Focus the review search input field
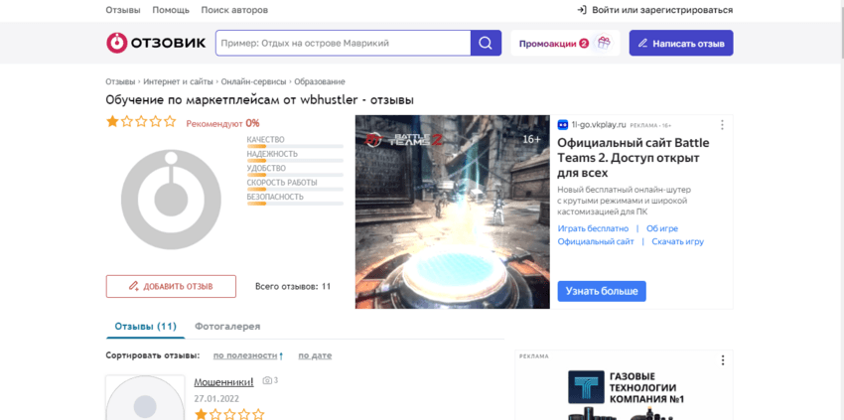The image size is (844, 420). coord(343,43)
